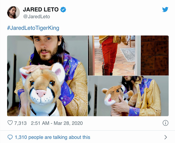Open Jared Leto's profile avatar
The width and height of the screenshot is (175, 143).
click(x=13, y=12)
